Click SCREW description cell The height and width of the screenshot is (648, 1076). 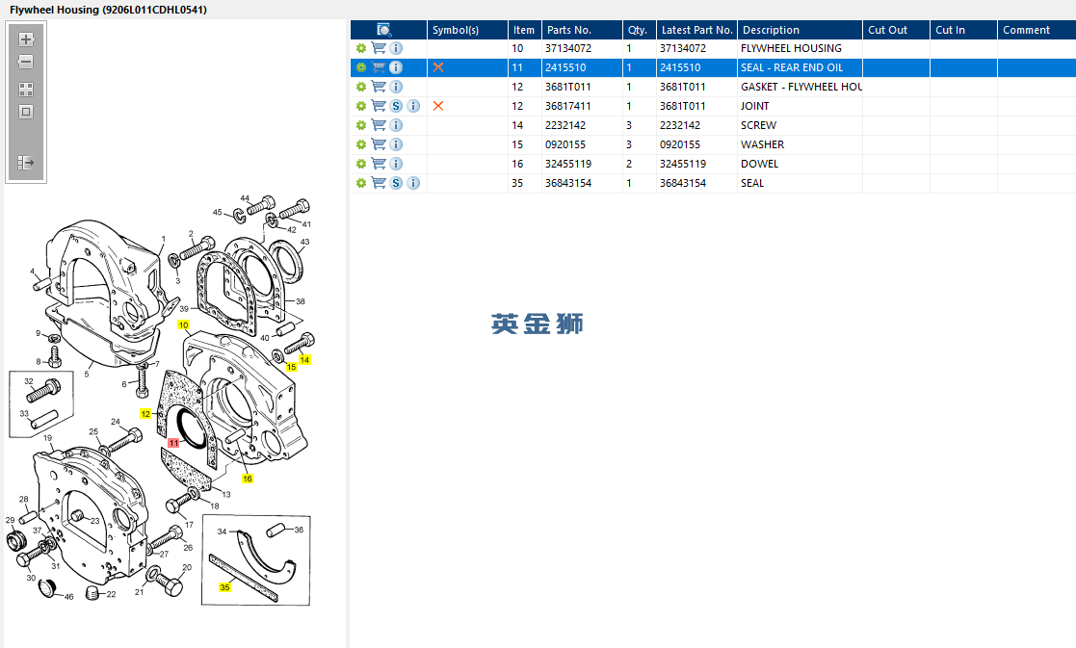coord(800,125)
